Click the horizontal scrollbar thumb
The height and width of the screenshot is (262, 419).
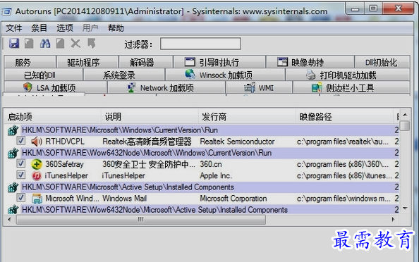click(x=141, y=220)
